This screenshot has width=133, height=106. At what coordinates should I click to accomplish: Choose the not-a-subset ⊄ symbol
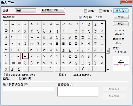(25, 37)
